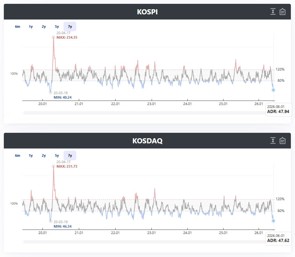295x257 pixels.
Task: Select the 6m range tab on KOSPI chart
Action: (x=18, y=26)
